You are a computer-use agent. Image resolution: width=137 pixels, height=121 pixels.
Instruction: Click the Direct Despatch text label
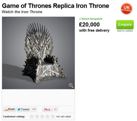click(x=92, y=19)
